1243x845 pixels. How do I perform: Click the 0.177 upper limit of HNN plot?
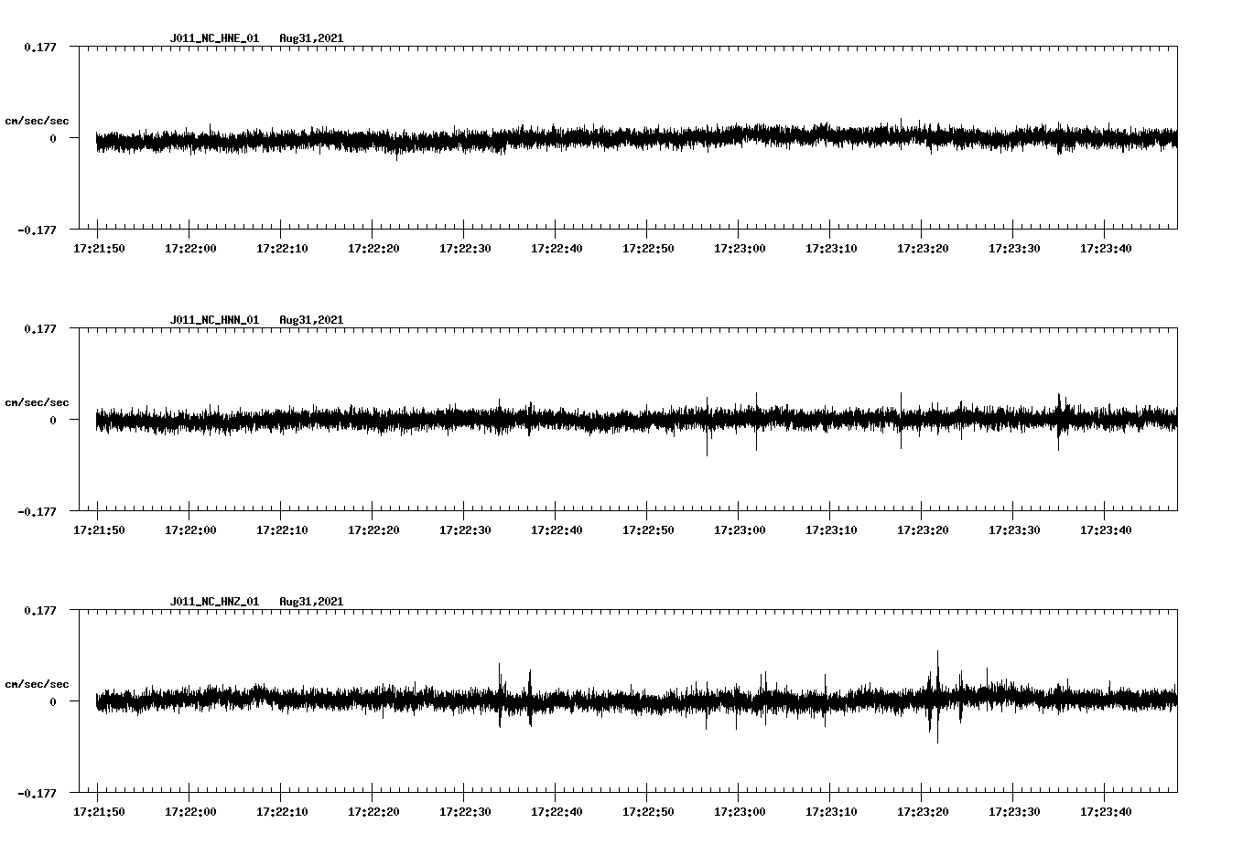coord(39,328)
